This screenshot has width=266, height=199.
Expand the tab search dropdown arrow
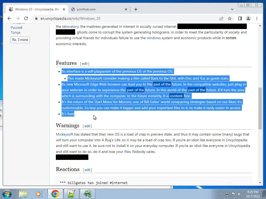pyautogui.click(x=232, y=9)
